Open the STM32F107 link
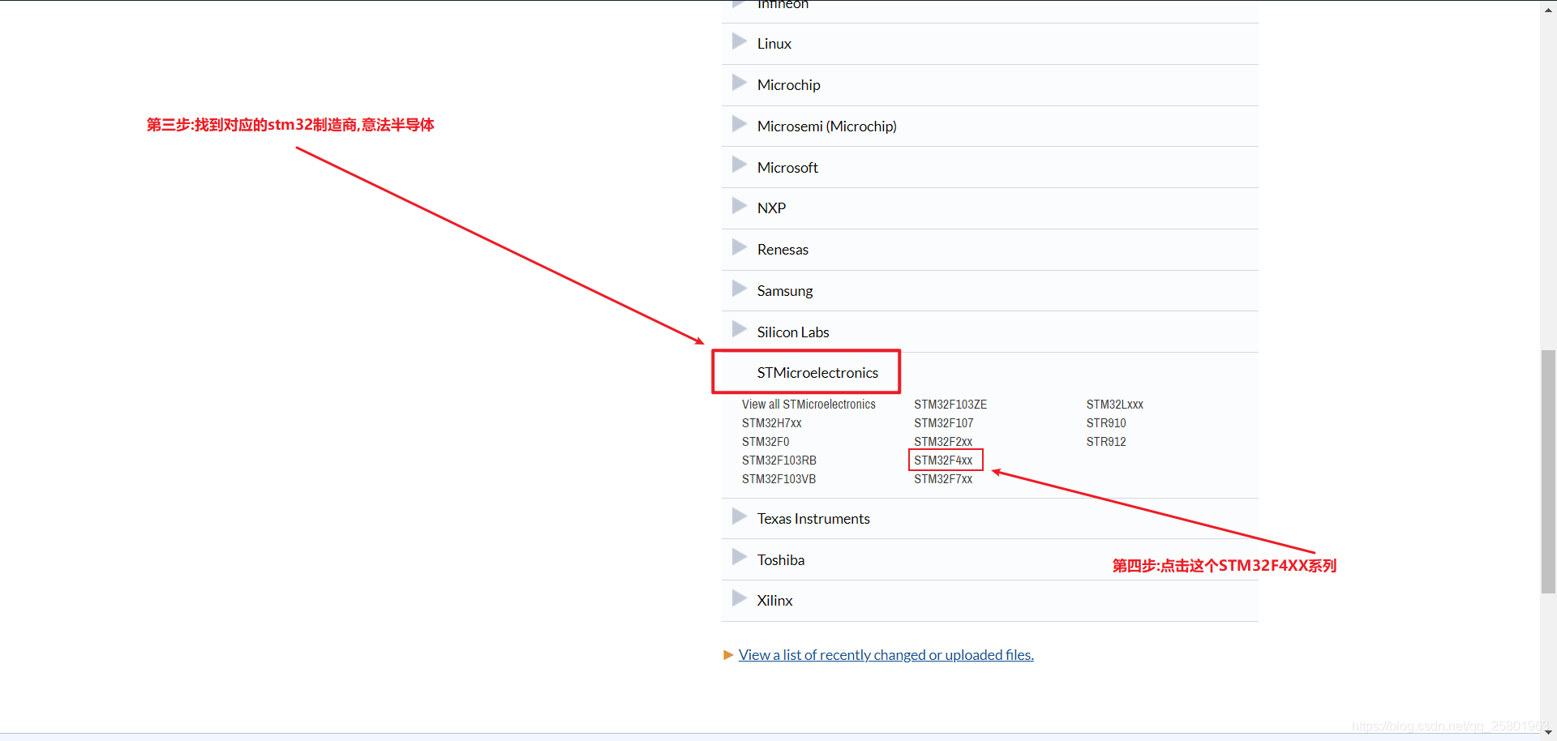 tap(943, 423)
